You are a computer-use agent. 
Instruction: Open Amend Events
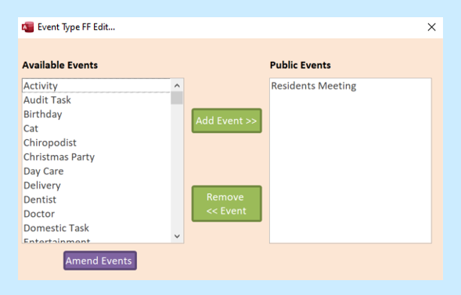click(100, 261)
